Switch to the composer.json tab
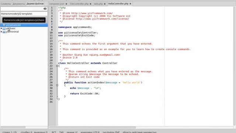Screen dimensions: 236x133 tap(57, 4)
